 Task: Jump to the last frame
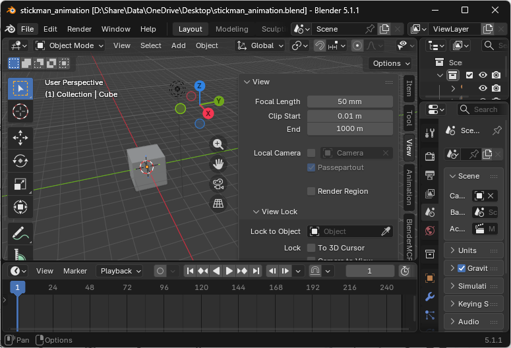[256, 271]
